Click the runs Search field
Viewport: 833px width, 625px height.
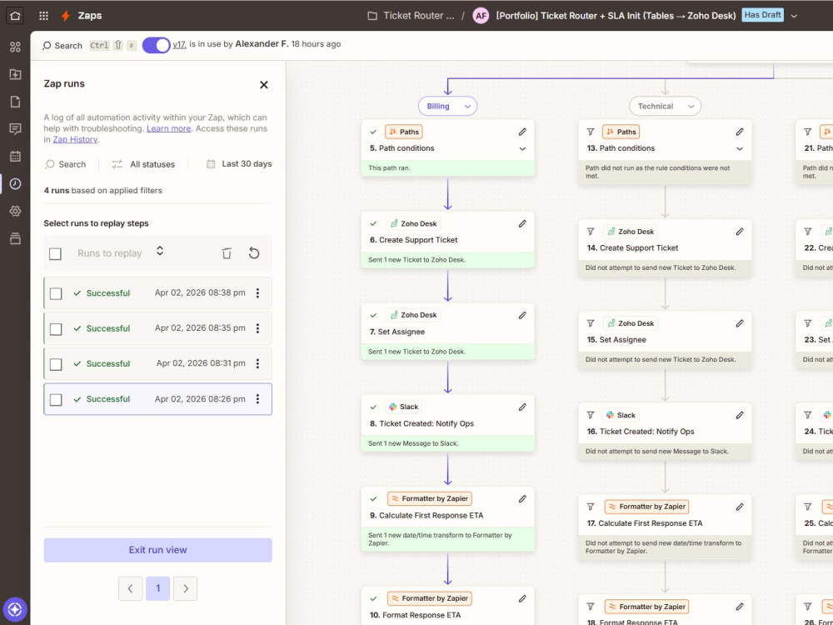tap(65, 164)
